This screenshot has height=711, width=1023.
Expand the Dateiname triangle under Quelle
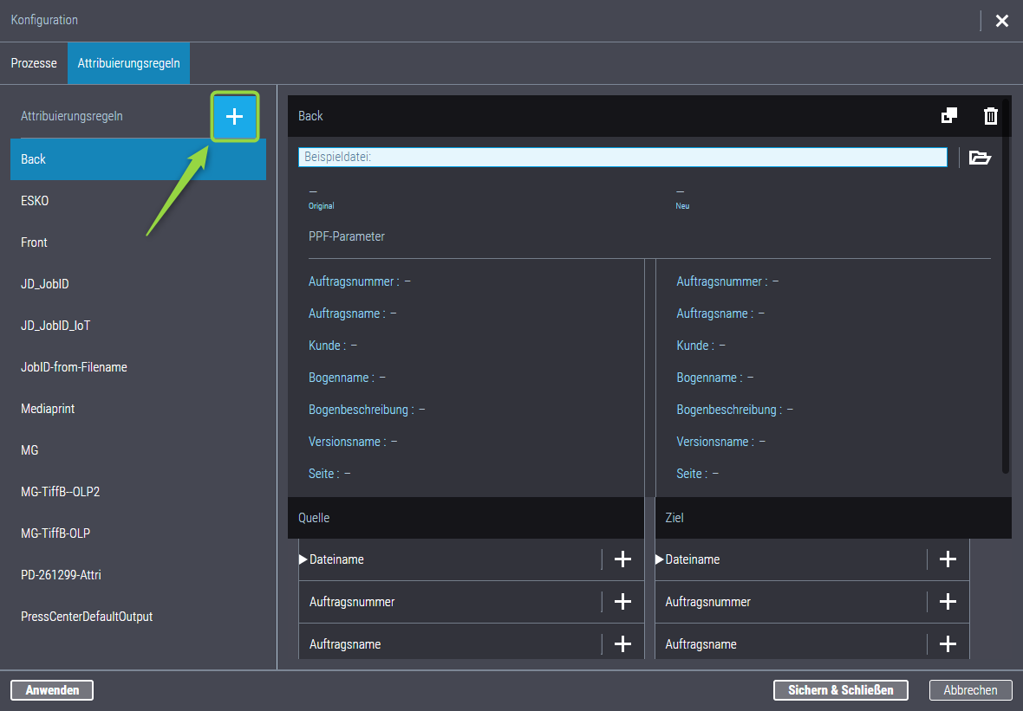pyautogui.click(x=303, y=559)
